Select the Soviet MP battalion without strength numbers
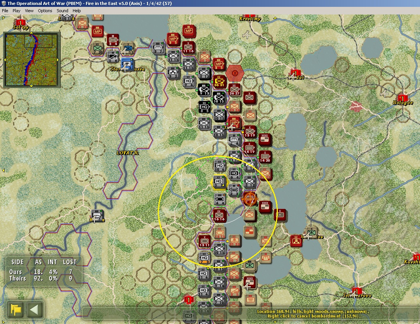 [x=188, y=31]
